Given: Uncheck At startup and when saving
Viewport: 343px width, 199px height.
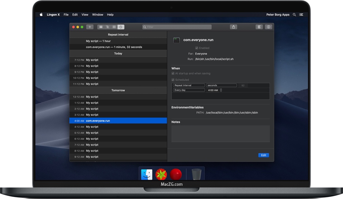Looking at the screenshot, I should pyautogui.click(x=173, y=73).
